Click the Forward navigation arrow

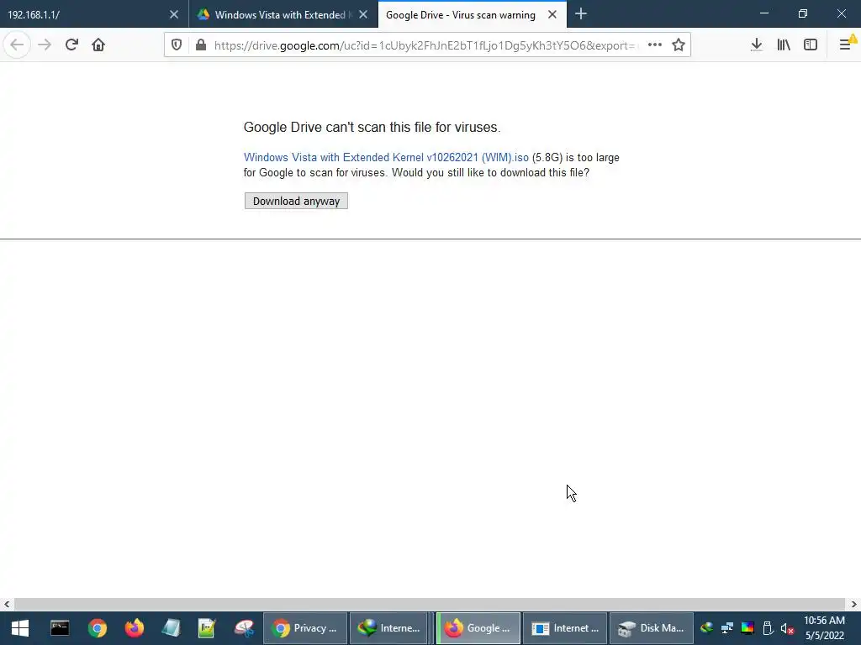coord(45,45)
